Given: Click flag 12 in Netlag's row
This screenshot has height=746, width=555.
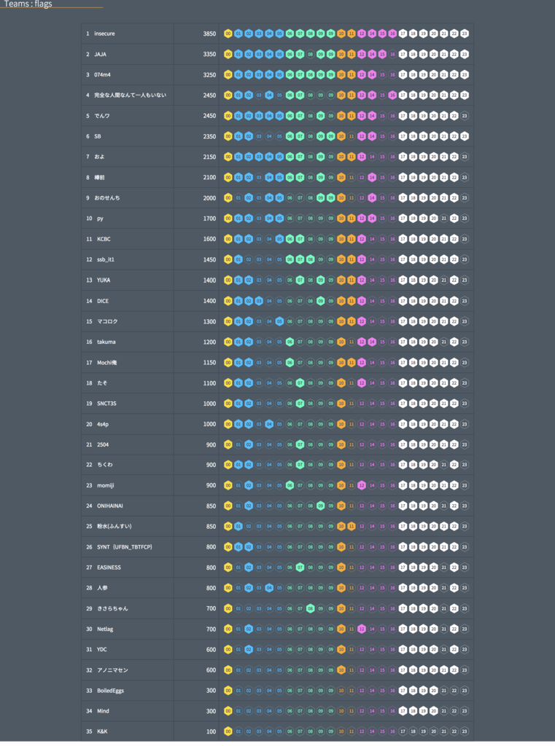Looking at the screenshot, I should tap(362, 629).
